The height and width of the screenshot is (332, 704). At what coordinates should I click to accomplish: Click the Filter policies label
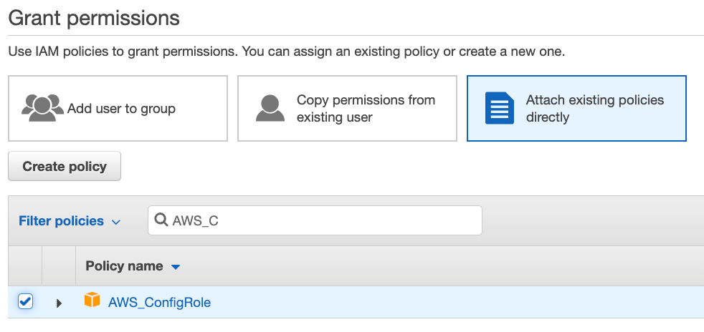coord(61,221)
